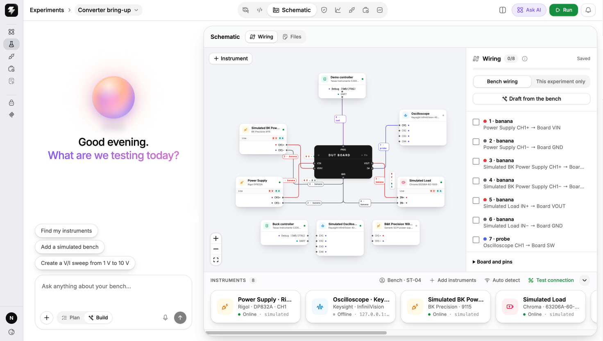Collapse the instruments panel chevron

pos(585,280)
